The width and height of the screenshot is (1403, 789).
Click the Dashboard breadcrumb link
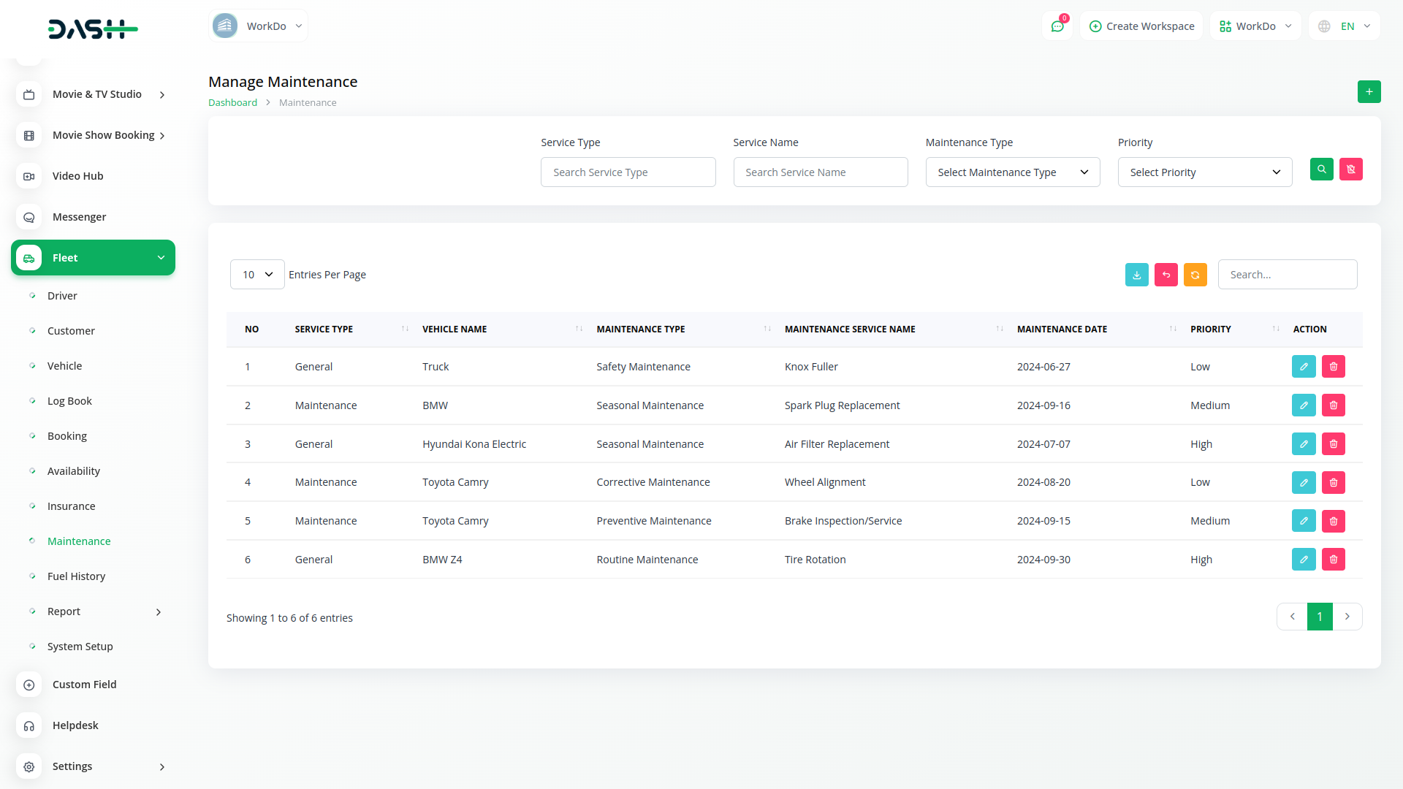232,103
